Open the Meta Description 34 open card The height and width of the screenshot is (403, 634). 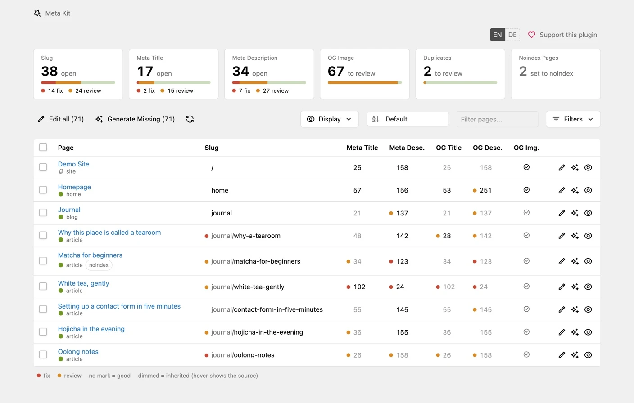[x=269, y=74]
